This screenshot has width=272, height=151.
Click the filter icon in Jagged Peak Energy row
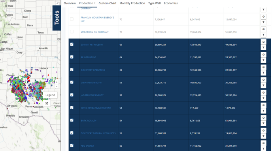point(263,98)
